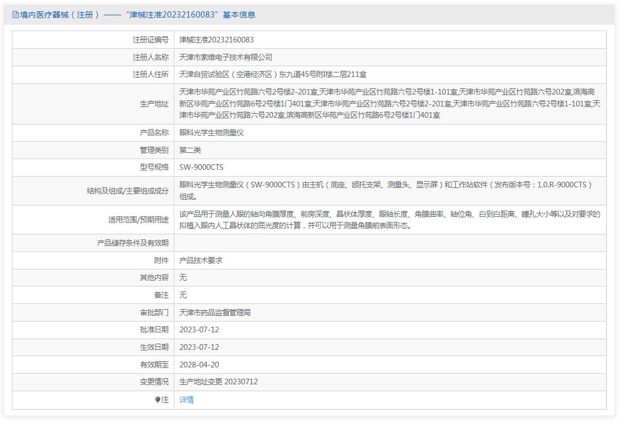Viewport: 629px width, 424px height.
Task: Open the 详情 link in the 注 row
Action: tap(186, 400)
